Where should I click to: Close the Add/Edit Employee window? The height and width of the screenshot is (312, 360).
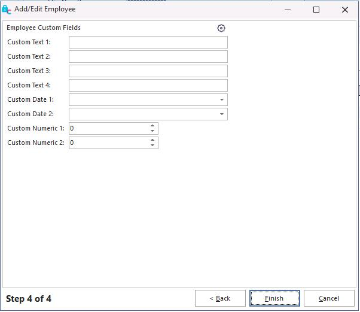pyautogui.click(x=345, y=10)
